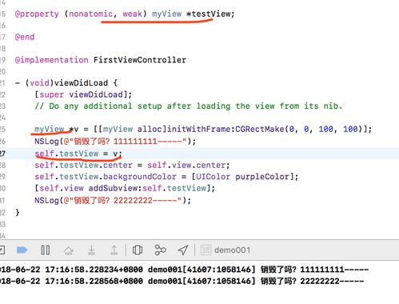Image resolution: width=399 pixels, height=304 pixels.
Task: Click the second NSLog statement with 22222222
Action: (x=113, y=200)
